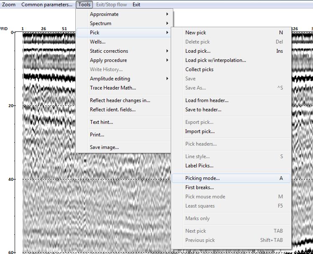Expand the Approximate submenu

coord(123,14)
